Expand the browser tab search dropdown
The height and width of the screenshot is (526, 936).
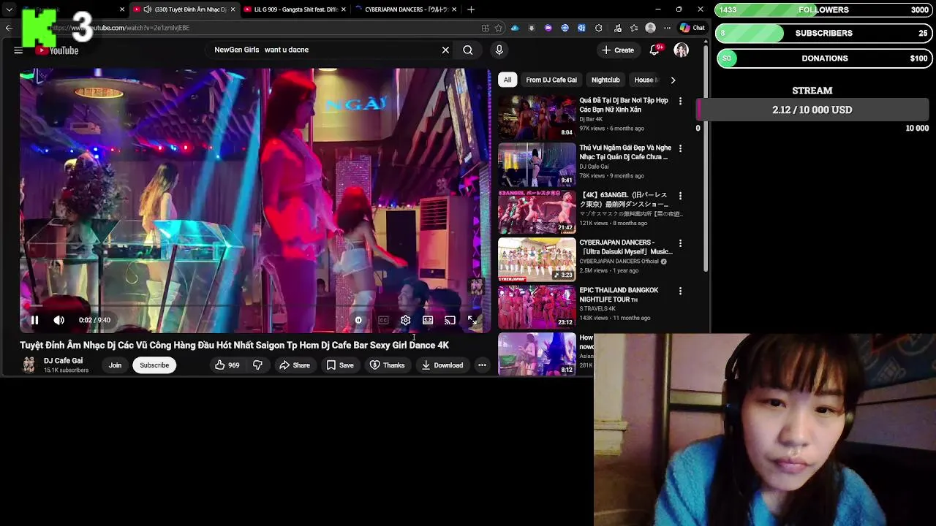[10, 9]
